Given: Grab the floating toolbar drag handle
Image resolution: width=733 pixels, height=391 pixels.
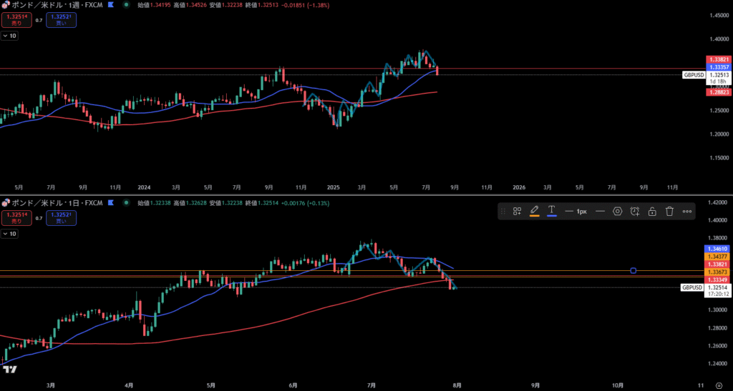Looking at the screenshot, I should tap(503, 212).
